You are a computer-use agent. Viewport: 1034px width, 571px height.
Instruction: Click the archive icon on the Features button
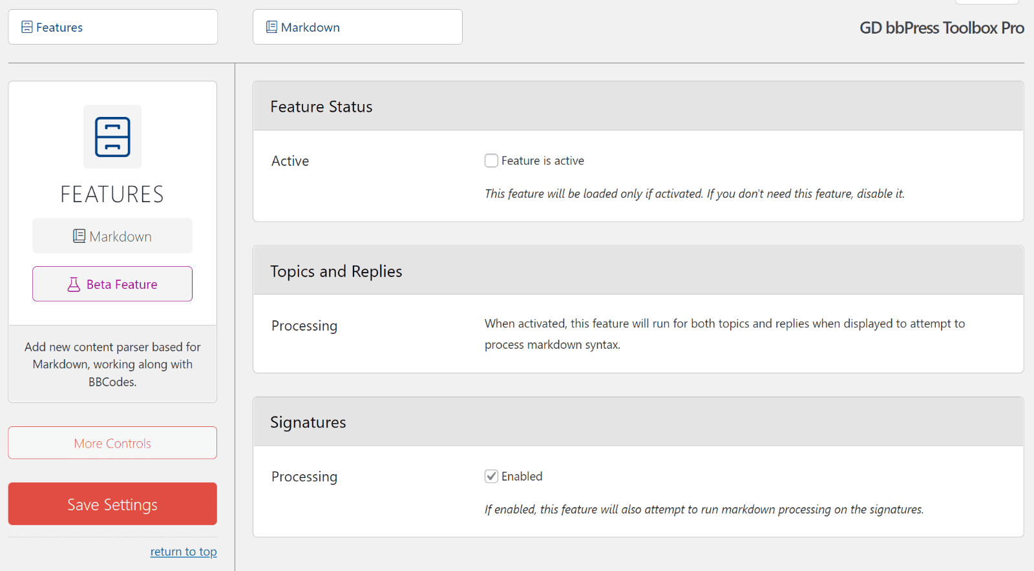[x=26, y=26]
